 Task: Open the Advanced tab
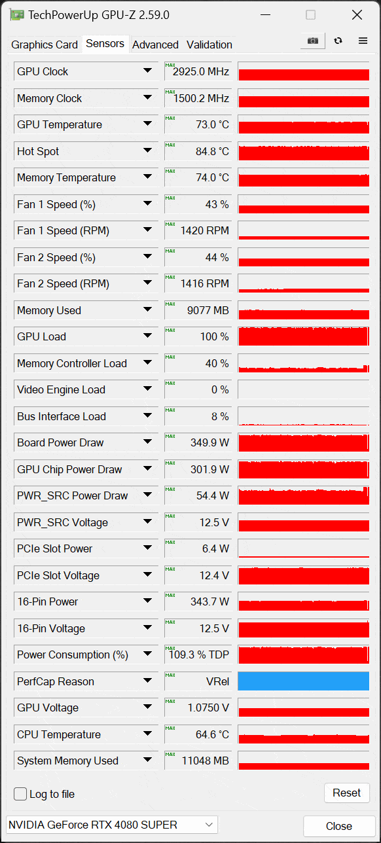tap(155, 45)
